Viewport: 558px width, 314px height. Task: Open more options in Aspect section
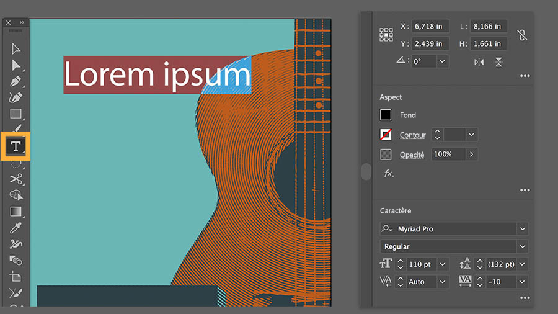[x=525, y=190]
